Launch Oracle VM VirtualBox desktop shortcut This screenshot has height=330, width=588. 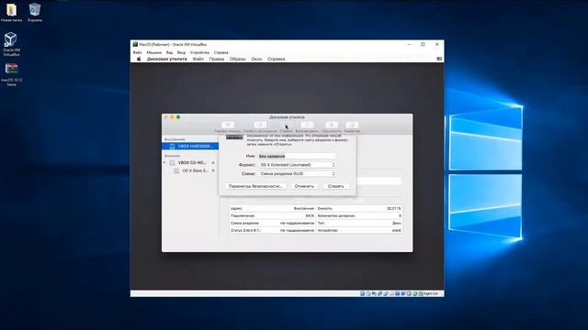point(11,44)
